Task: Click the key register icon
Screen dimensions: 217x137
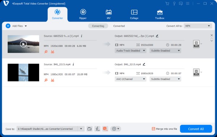Action: point(174,4)
